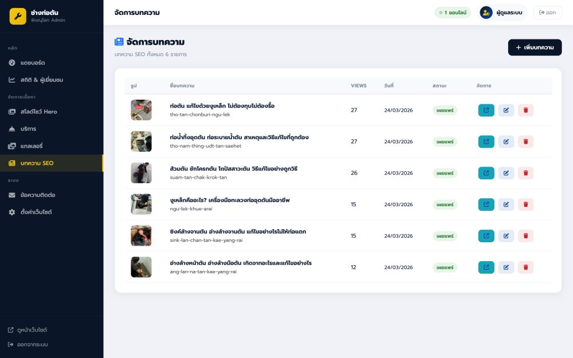Image resolution: width=573 pixels, height=358 pixels.
Task: Delete the first article ท่อตัน with trash icon
Action: (x=525, y=110)
